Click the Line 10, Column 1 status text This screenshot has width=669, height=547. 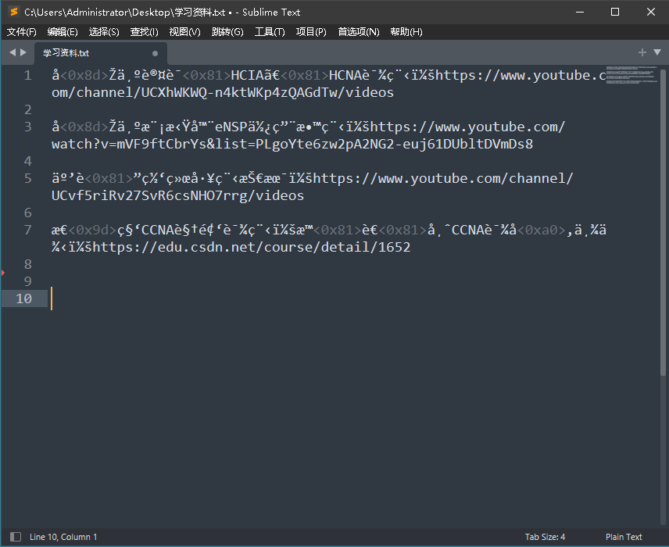pos(63,537)
